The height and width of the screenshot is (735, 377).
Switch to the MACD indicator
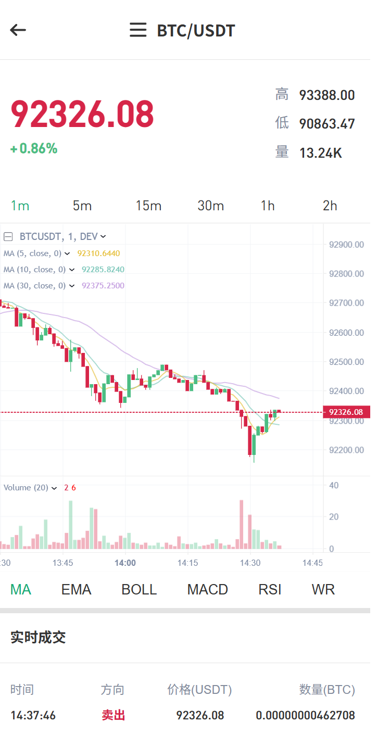tap(207, 590)
